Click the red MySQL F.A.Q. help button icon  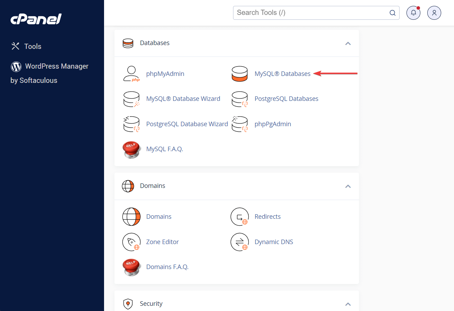point(131,149)
